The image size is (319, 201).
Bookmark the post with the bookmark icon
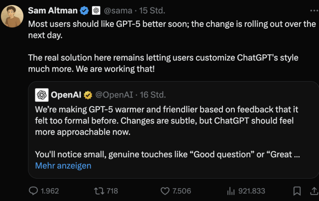click(x=297, y=191)
